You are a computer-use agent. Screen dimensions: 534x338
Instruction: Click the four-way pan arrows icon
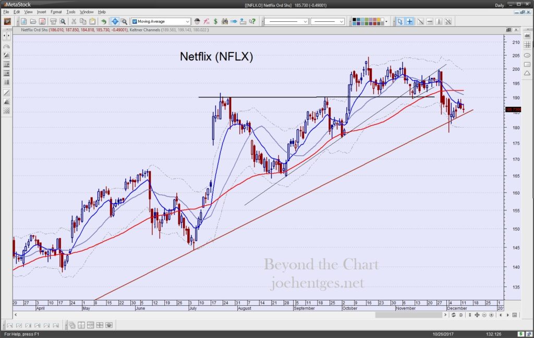(x=477, y=315)
